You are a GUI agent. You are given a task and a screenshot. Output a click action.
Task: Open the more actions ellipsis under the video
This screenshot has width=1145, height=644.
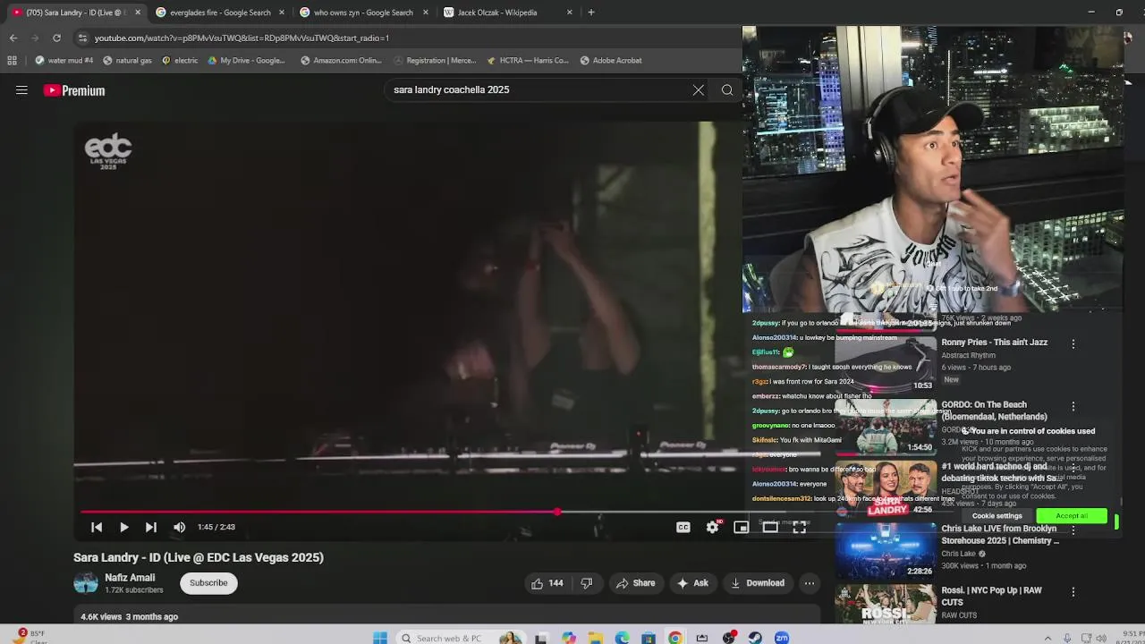(x=809, y=583)
